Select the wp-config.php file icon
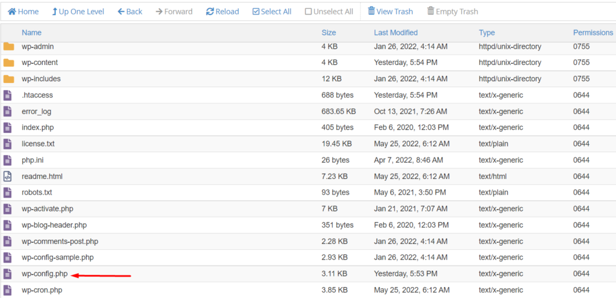Viewport: 616px width, 298px height. pos(7,274)
